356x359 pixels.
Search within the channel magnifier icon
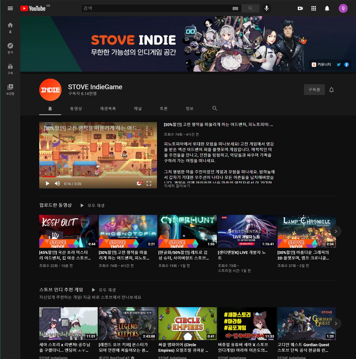click(215, 108)
